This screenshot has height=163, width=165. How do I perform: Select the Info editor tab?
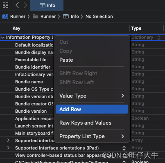coord(47,5)
